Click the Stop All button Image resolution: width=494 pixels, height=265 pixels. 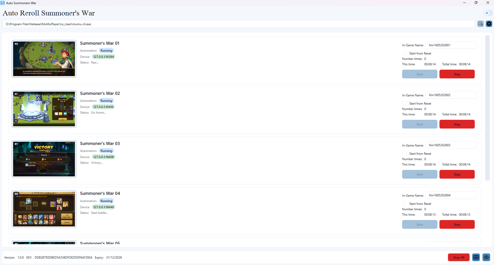tap(458, 257)
